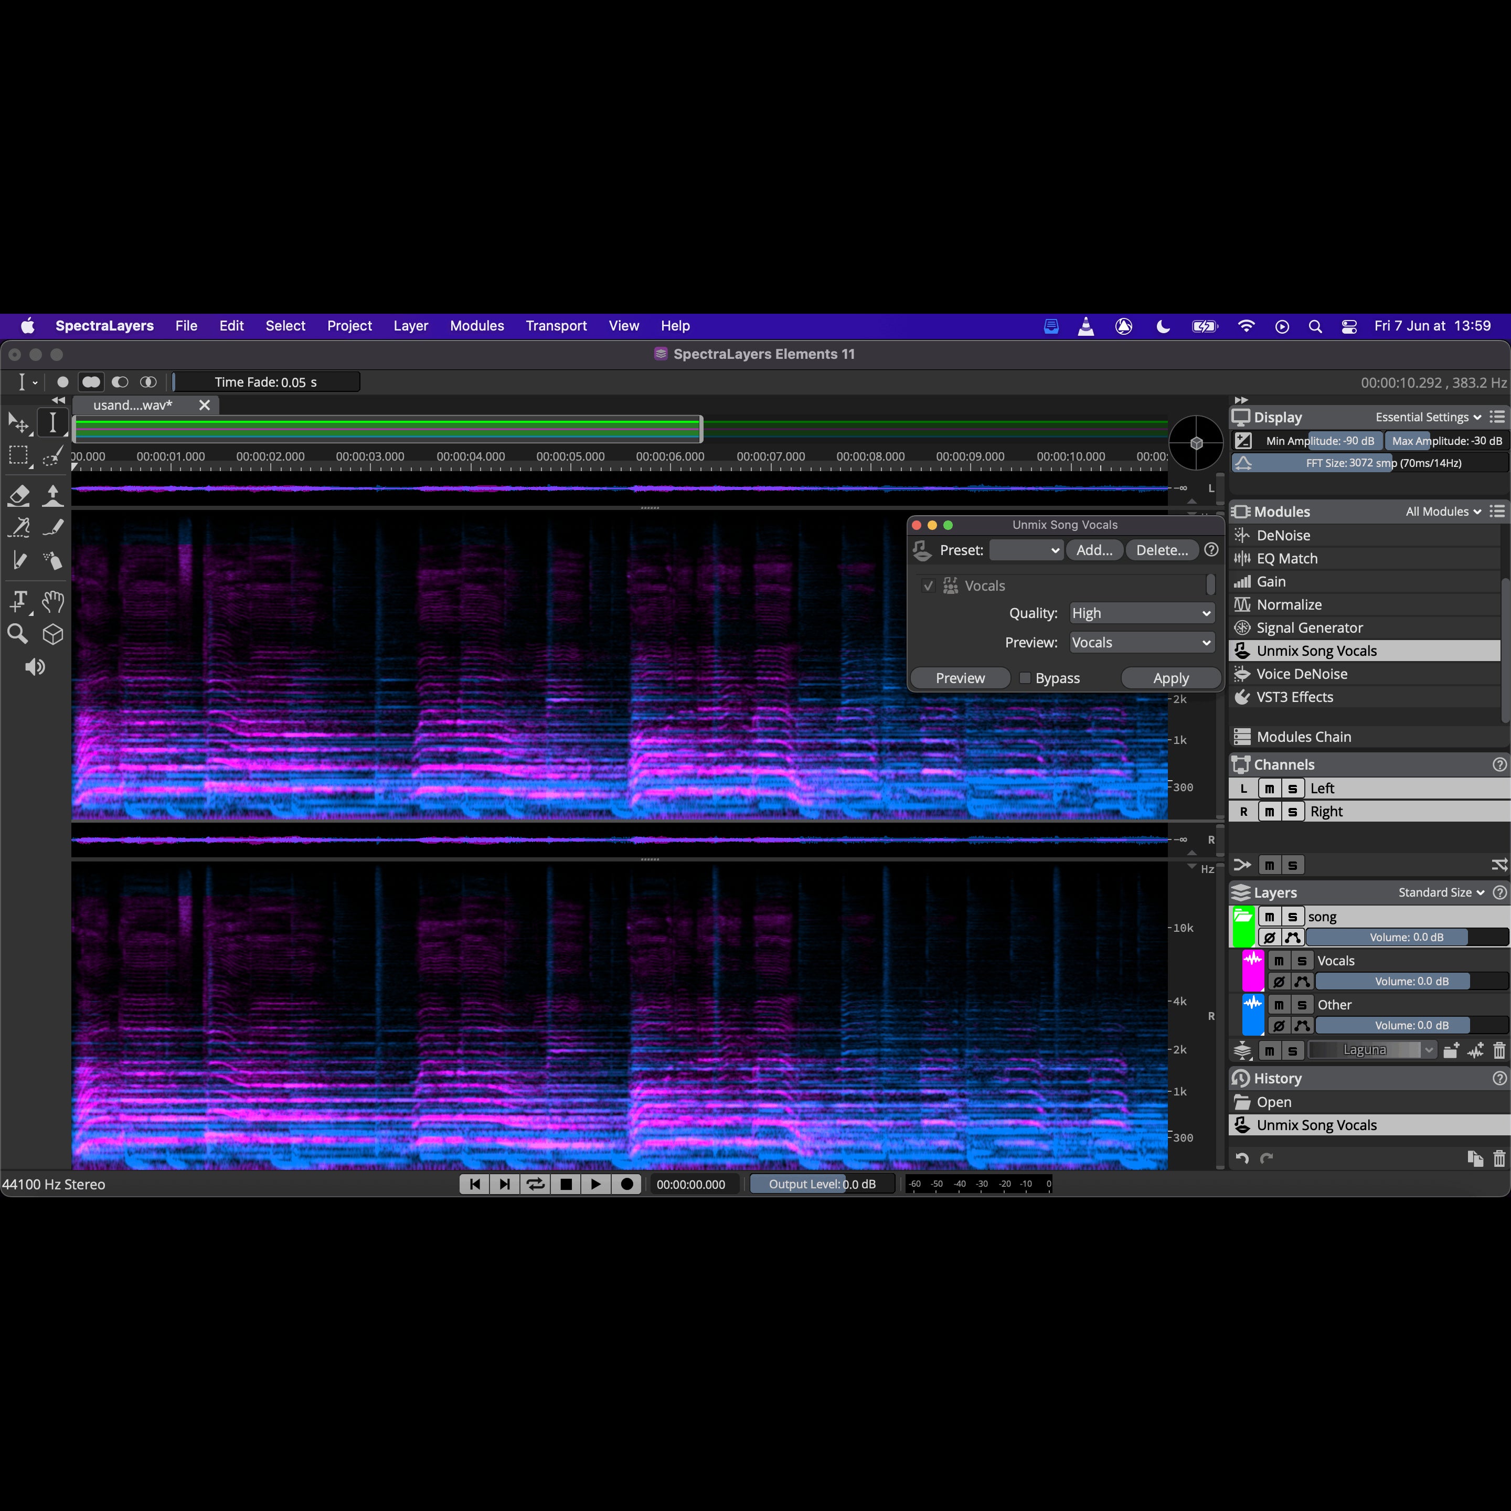This screenshot has width=1511, height=1511.
Task: Select the Hand pan tool
Action: coord(52,601)
